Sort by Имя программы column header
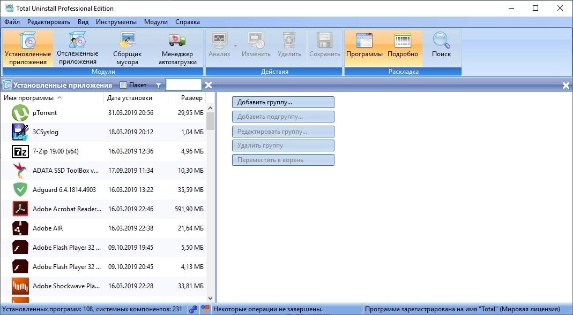Viewport: 573px width, 315px height. (52, 98)
